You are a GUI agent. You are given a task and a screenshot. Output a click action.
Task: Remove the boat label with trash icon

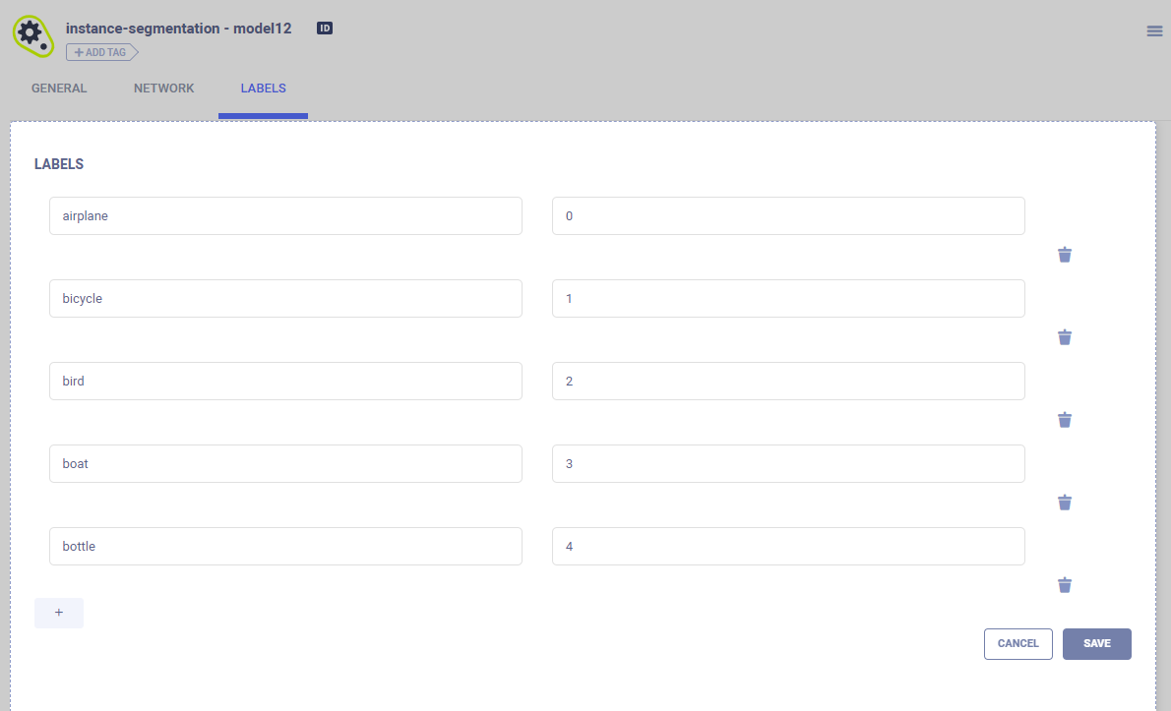pos(1064,503)
